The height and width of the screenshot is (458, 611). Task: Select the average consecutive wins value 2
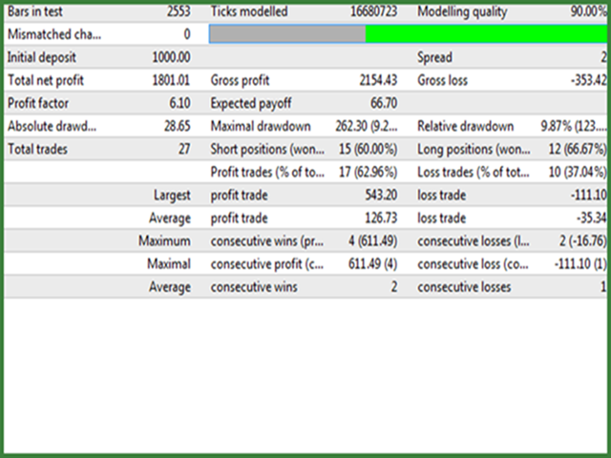(394, 286)
